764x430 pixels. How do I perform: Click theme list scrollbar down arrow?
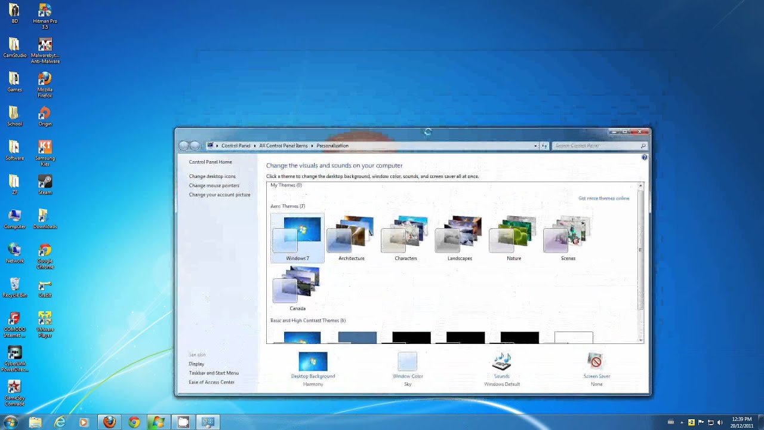pos(640,340)
